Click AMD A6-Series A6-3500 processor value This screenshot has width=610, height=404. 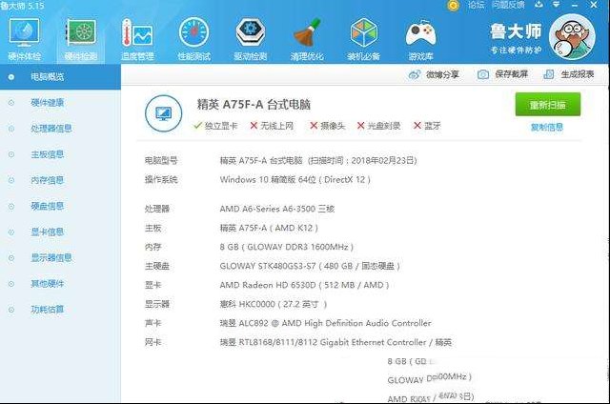tap(277, 209)
